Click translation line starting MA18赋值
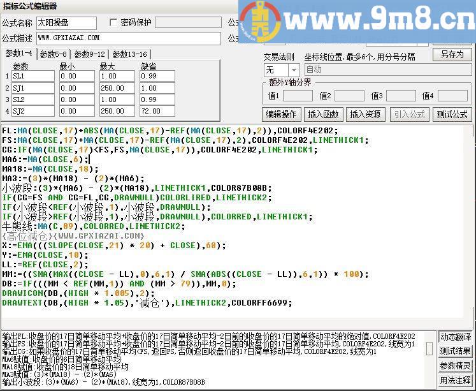 65,367
